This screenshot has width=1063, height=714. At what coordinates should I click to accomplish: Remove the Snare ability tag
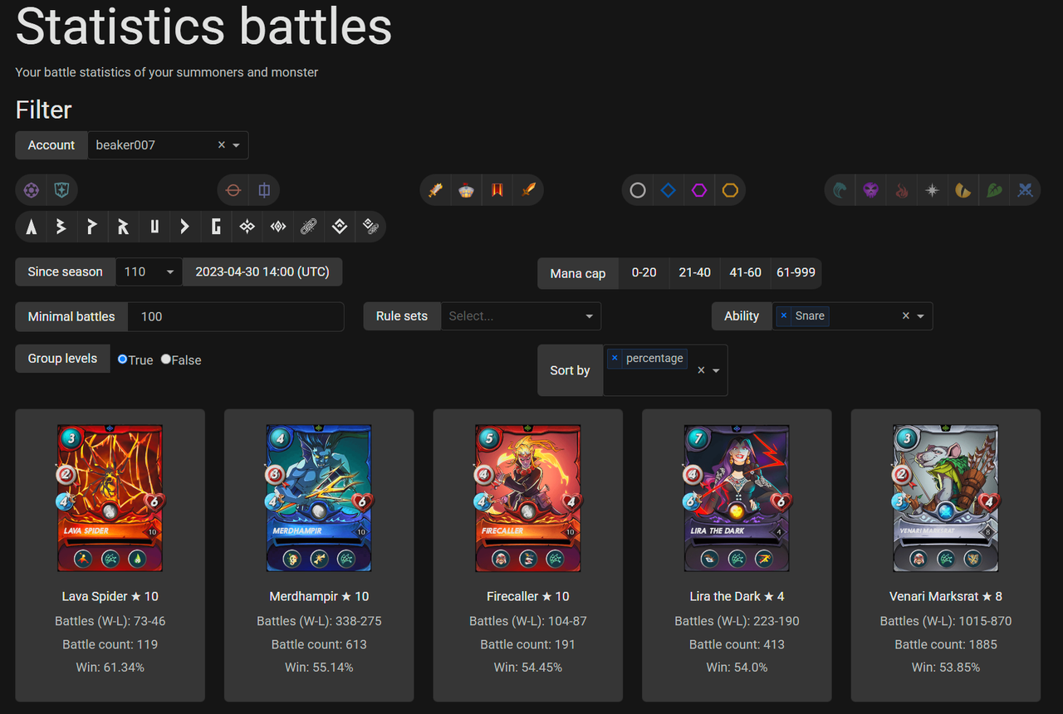pos(783,315)
